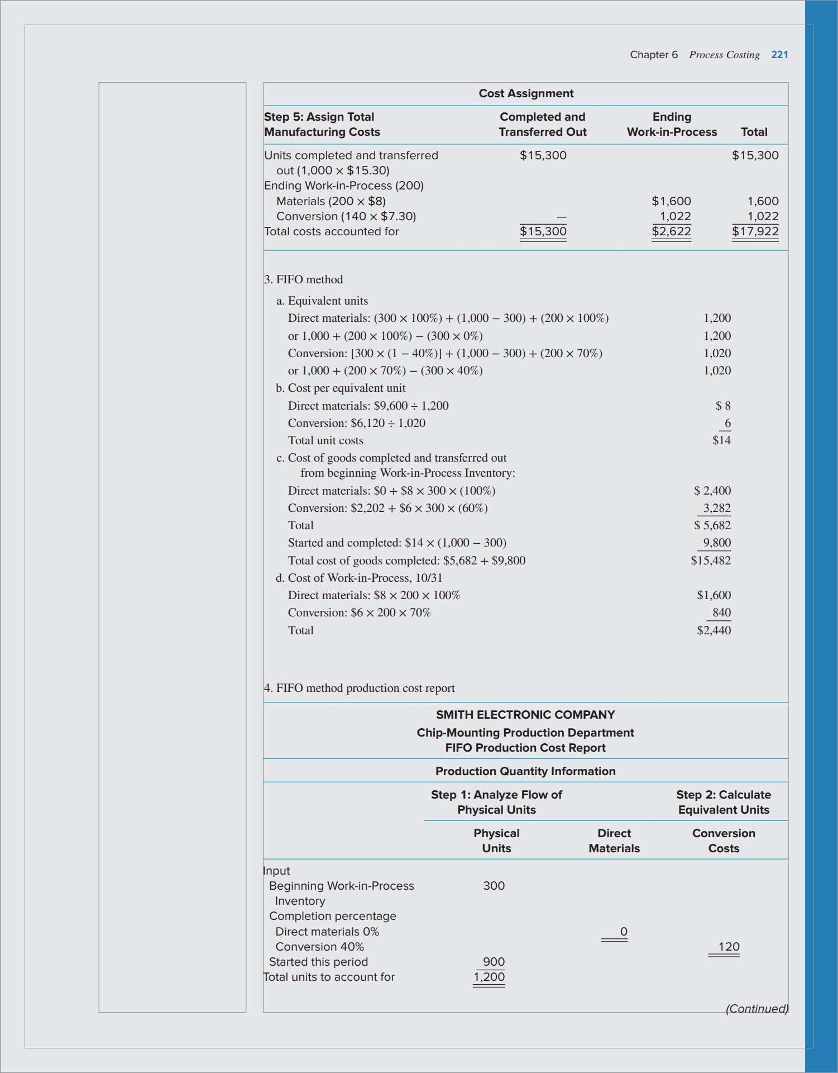Click 'b. Cost per equivalent unit' subheading
838x1073 pixels.
pos(341,388)
